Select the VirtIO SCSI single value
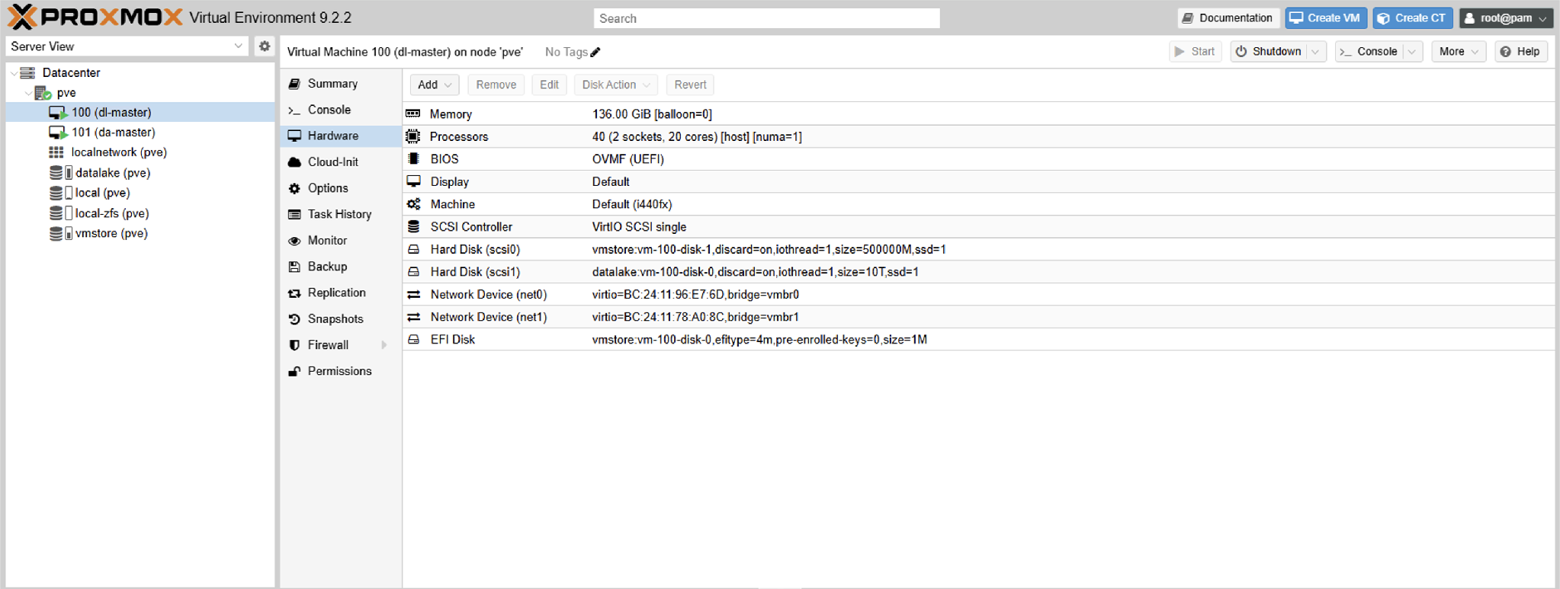This screenshot has width=1560, height=589. (x=639, y=227)
